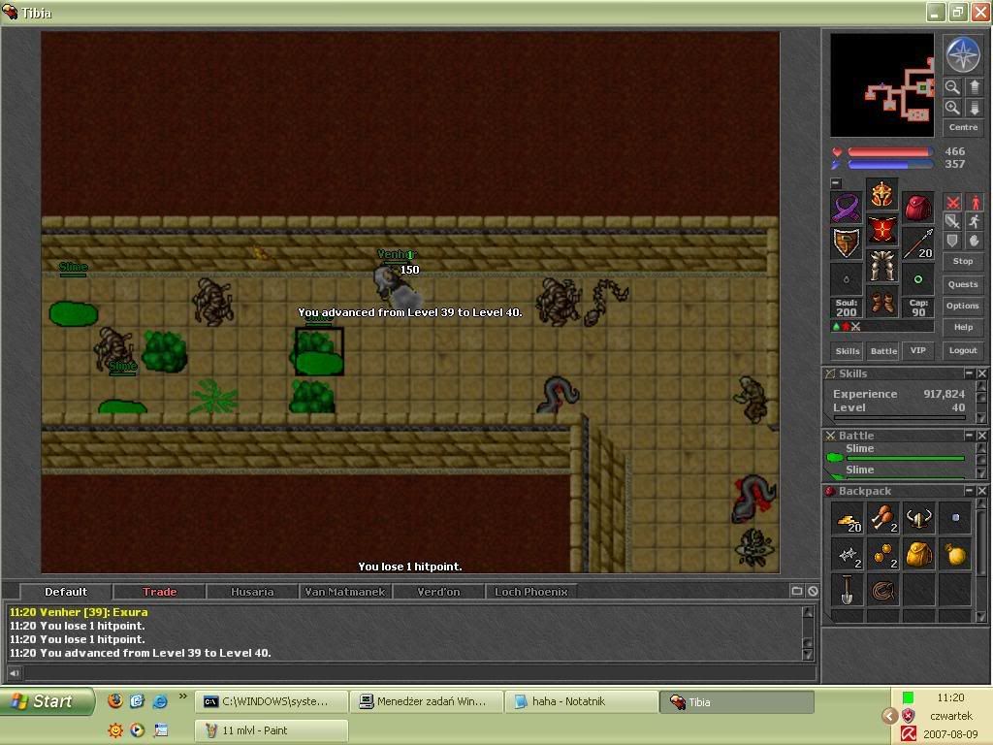Select the yellow bag in the backpack
The height and width of the screenshot is (745, 993).
click(955, 555)
